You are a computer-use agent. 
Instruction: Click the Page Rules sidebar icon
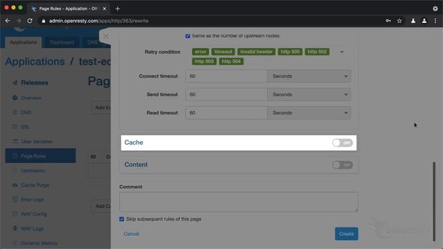point(15,156)
